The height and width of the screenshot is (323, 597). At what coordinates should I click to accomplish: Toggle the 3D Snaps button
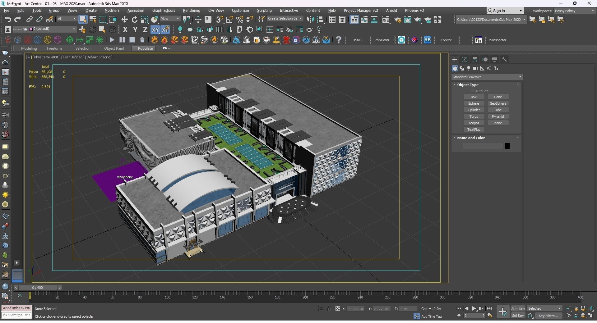[x=220, y=20]
